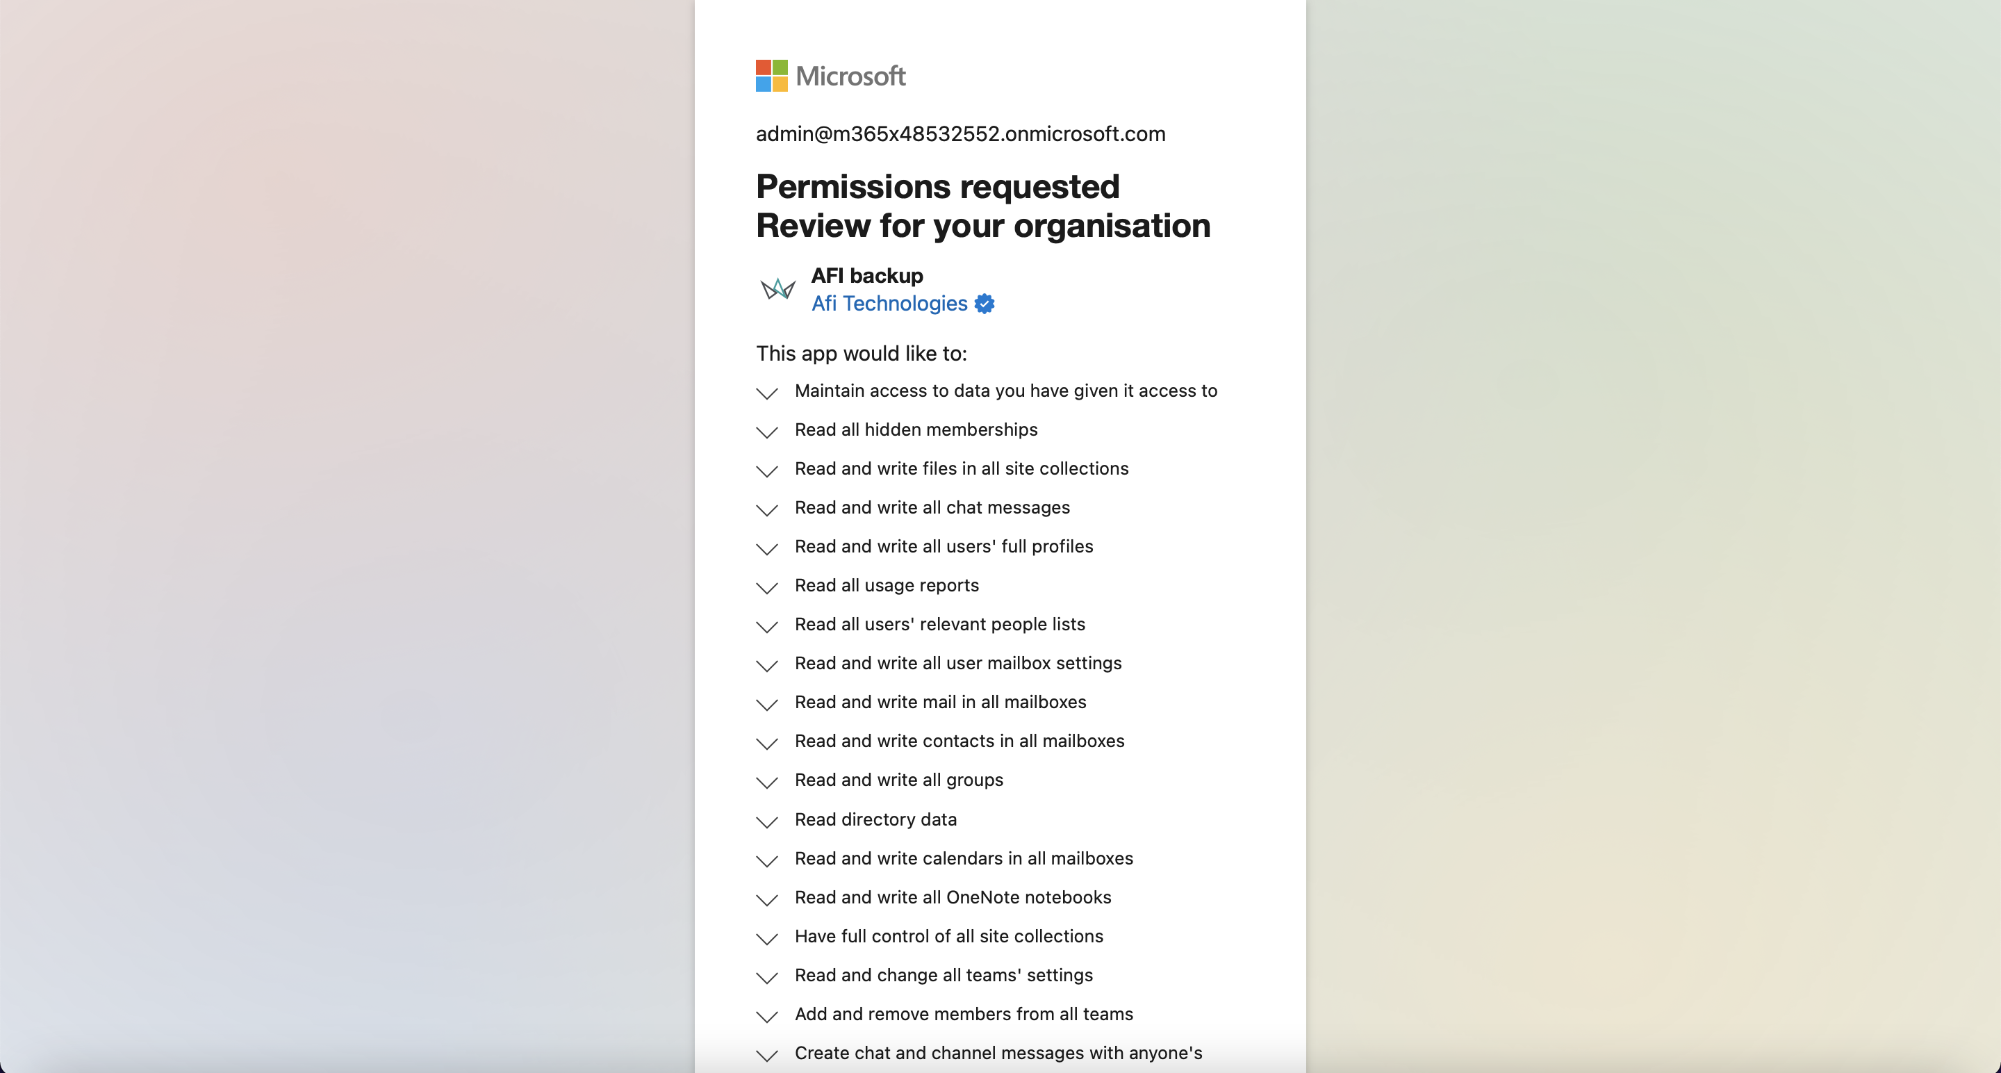Click the AFI backup app logo
The width and height of the screenshot is (2001, 1073).
coord(777,289)
